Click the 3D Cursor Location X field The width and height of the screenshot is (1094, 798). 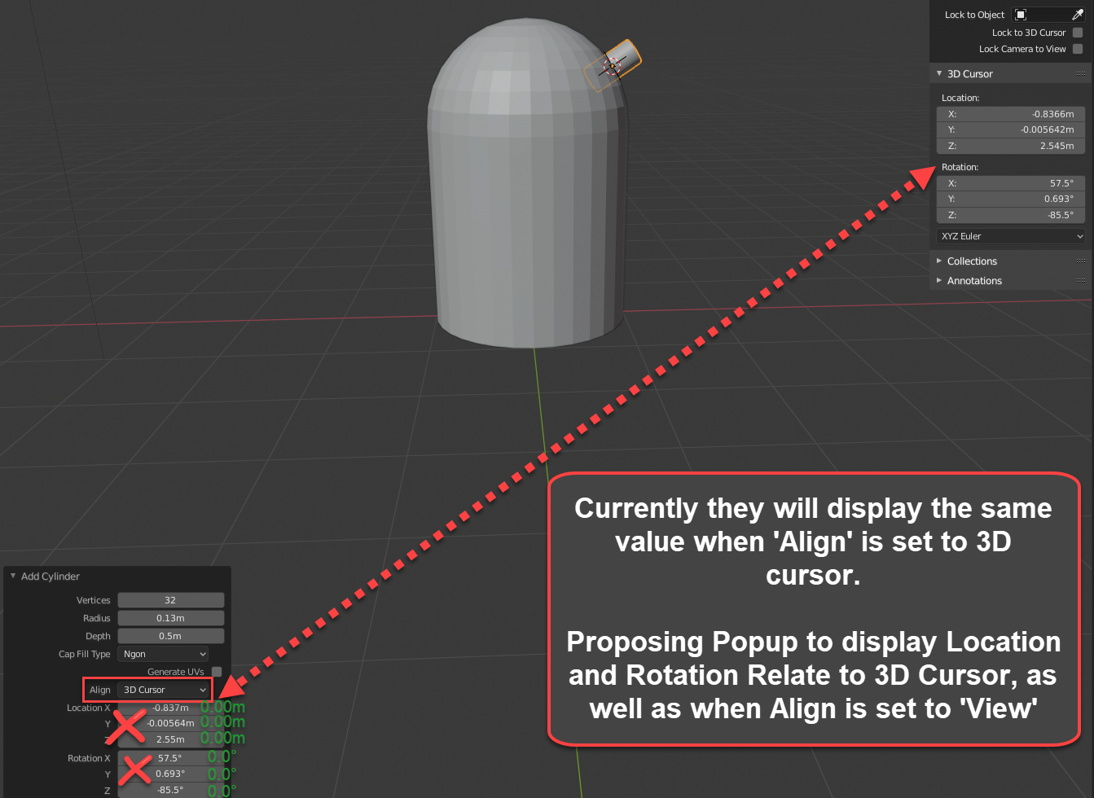pos(1012,114)
